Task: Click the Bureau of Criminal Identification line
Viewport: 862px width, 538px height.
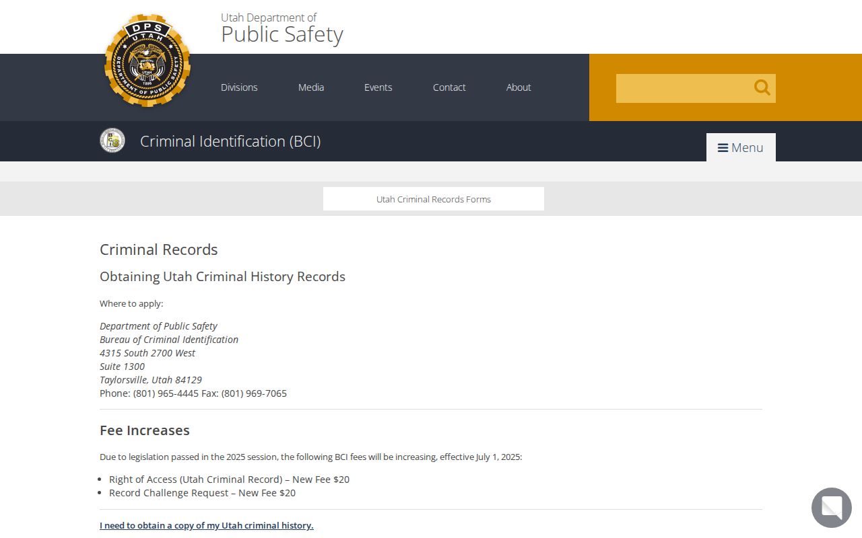Action: (x=169, y=340)
